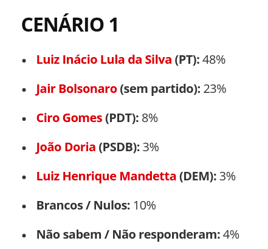
Task: Click the Não sabem / Não responderam text
Action: [128, 235]
